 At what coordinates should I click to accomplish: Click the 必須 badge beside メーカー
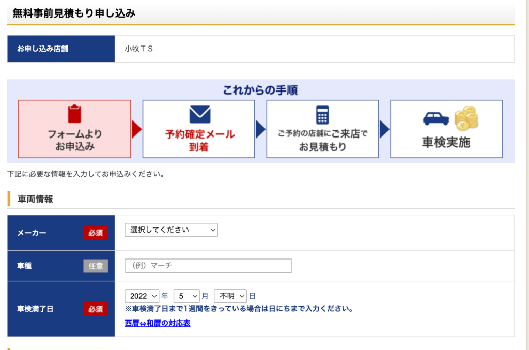pyautogui.click(x=96, y=233)
